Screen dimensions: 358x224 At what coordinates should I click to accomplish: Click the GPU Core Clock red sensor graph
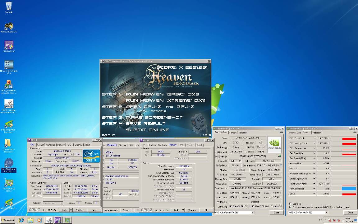[344, 138]
